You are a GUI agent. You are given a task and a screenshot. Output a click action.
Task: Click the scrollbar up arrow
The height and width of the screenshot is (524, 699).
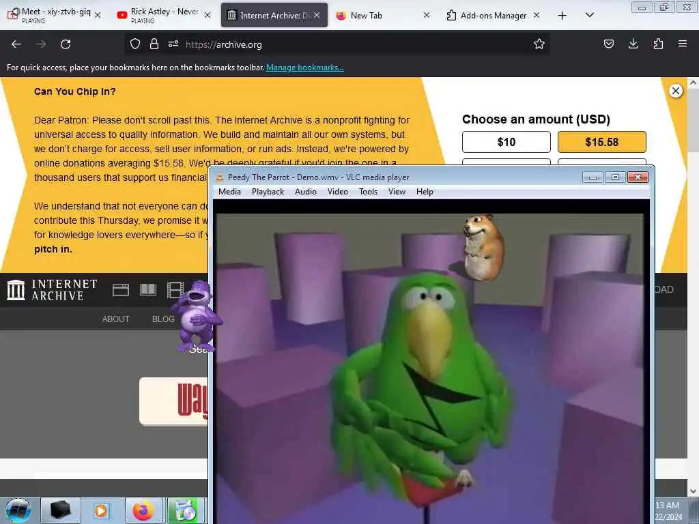693,83
